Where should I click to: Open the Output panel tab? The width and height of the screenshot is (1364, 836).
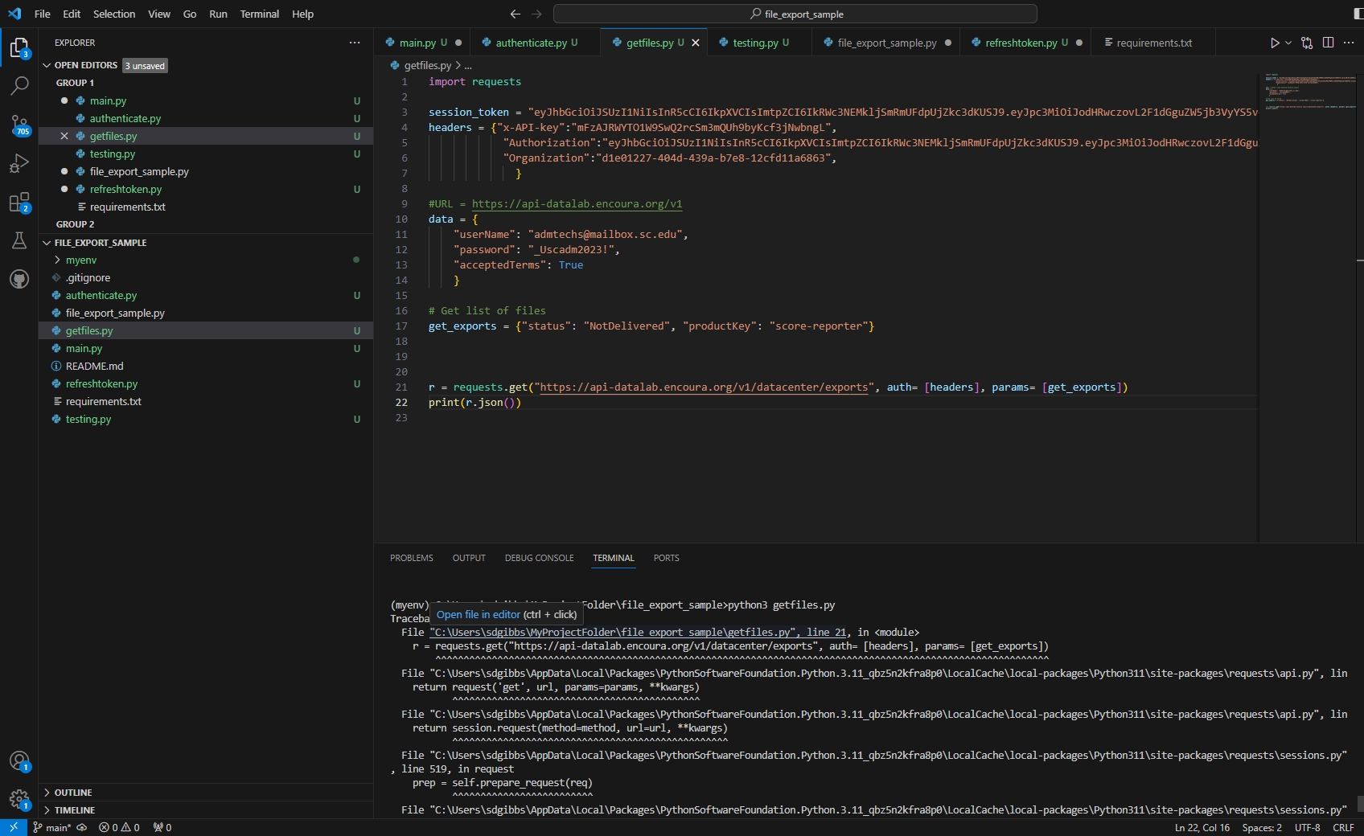[x=469, y=558]
